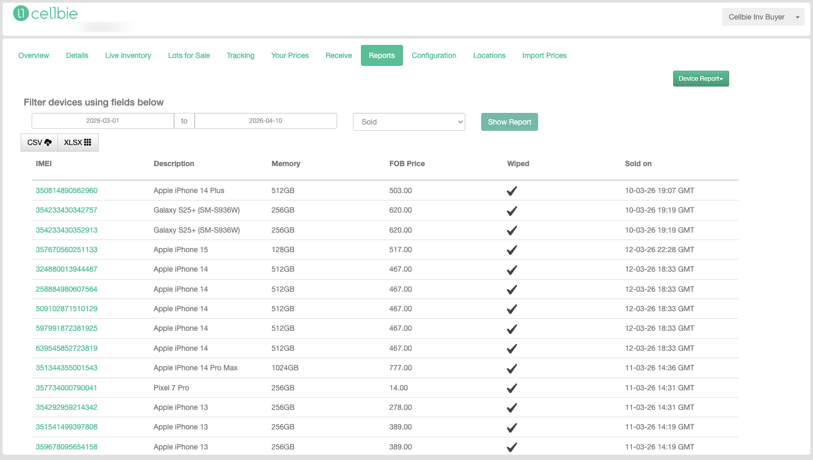Click the Show Report button
The height and width of the screenshot is (460, 813).
click(509, 122)
